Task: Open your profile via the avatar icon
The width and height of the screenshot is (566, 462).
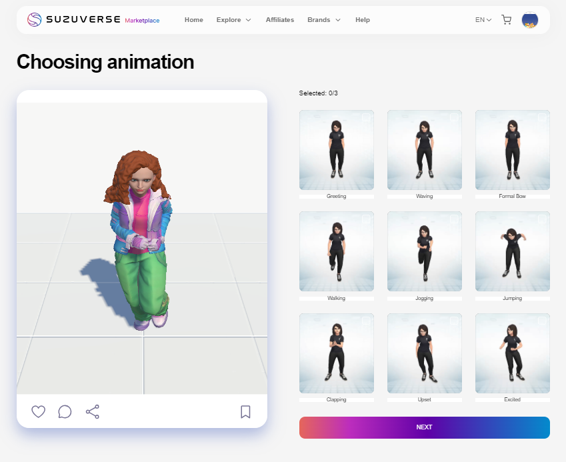Action: tap(529, 21)
